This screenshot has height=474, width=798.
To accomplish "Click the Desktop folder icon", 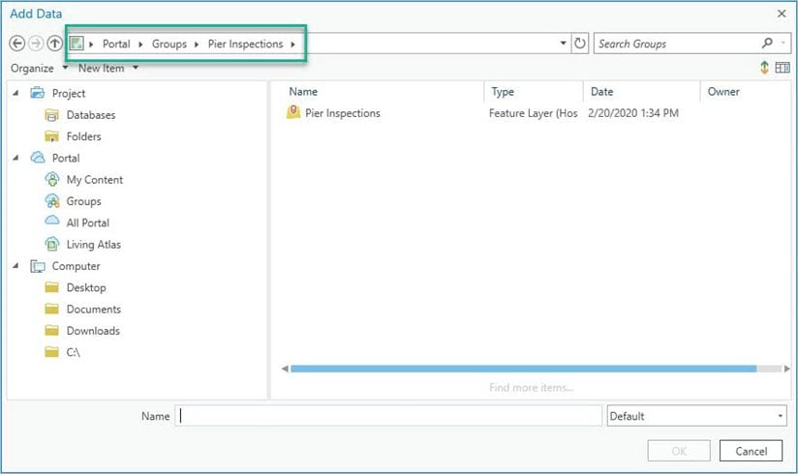I will 52,287.
